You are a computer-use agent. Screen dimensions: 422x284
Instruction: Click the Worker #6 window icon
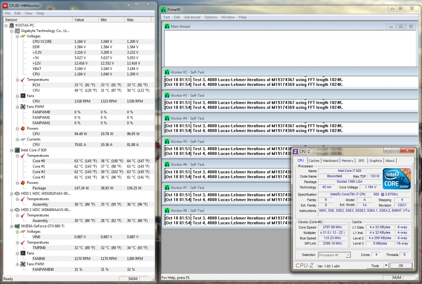[x=167, y=165]
